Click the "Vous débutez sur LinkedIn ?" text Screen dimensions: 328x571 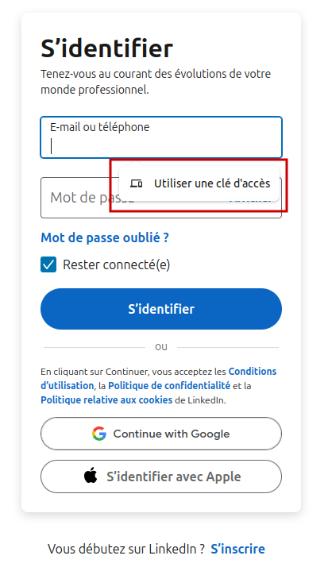[x=127, y=549]
